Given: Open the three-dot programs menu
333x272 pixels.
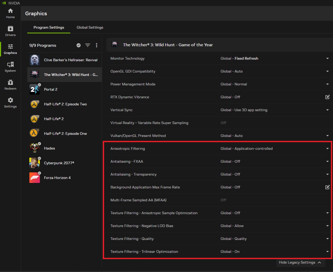Looking at the screenshot, I should 96,45.
